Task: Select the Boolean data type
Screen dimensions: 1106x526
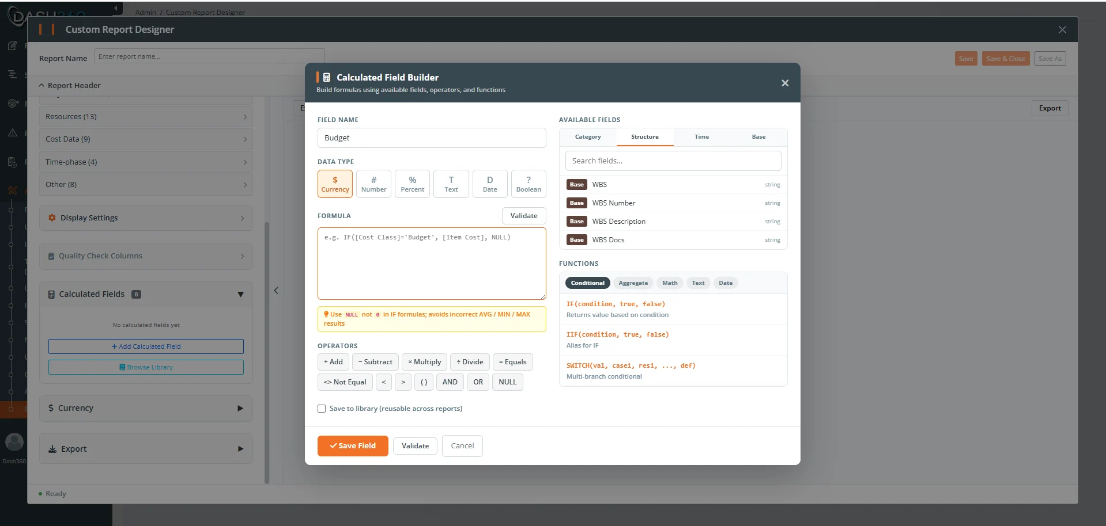Action: pos(529,184)
